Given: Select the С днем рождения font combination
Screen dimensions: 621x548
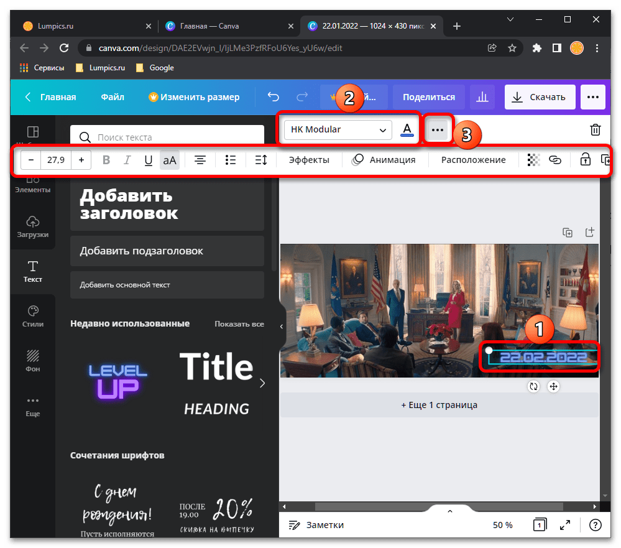Looking at the screenshot, I should coord(117,509).
